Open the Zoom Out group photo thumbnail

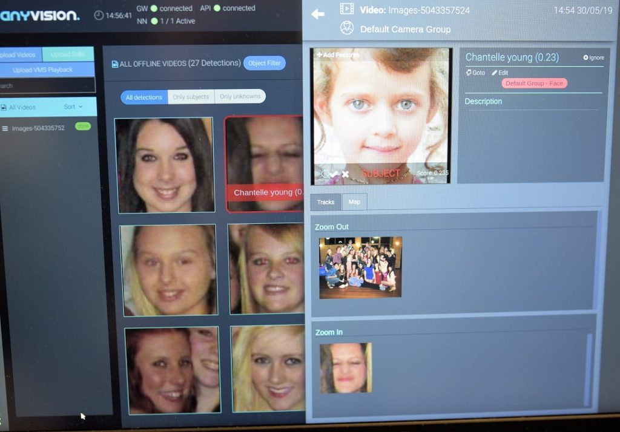pos(360,267)
